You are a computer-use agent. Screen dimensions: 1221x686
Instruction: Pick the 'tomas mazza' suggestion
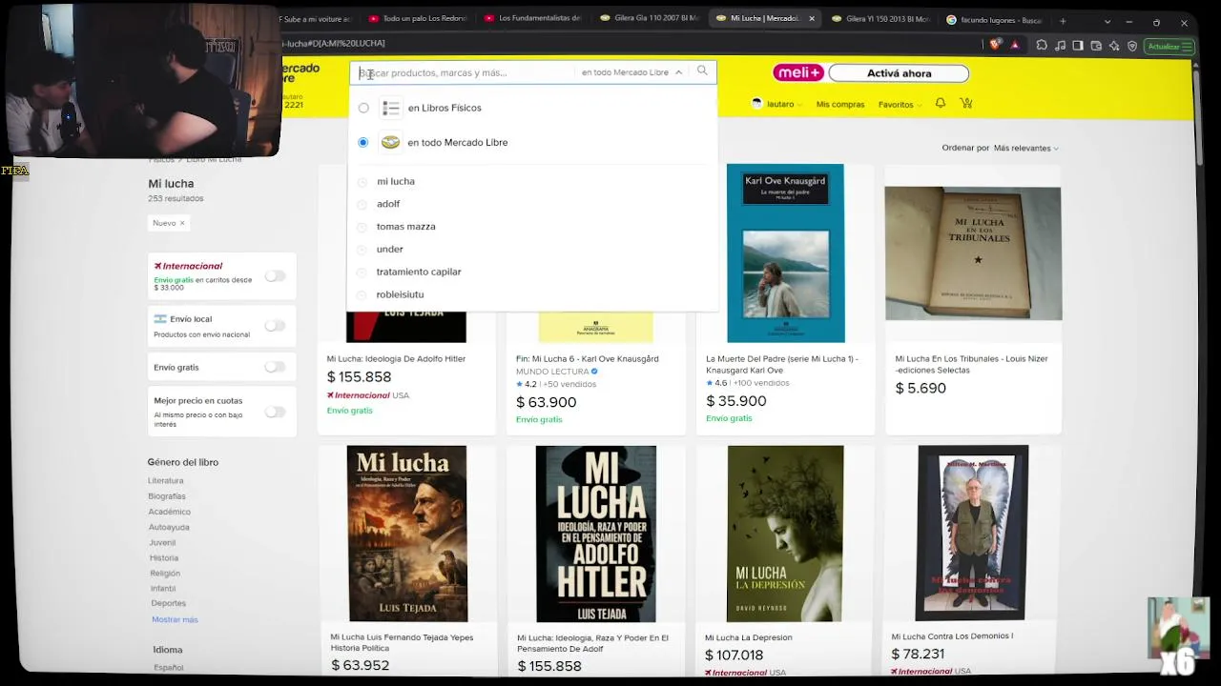[x=405, y=227]
